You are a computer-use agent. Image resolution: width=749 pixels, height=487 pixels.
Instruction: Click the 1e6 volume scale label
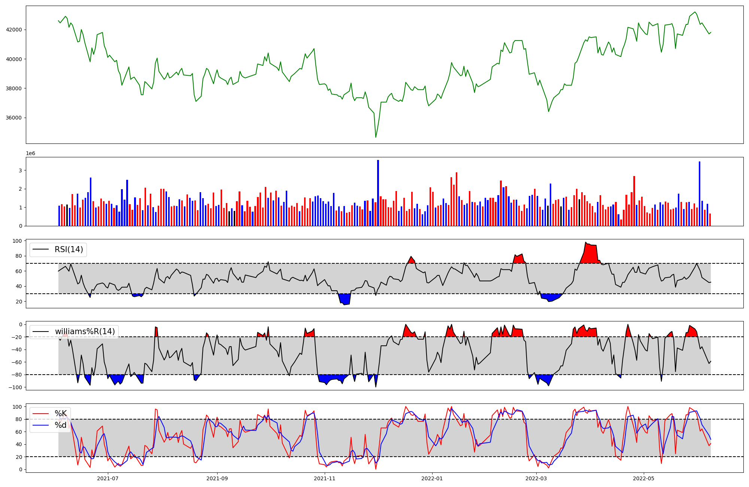coord(30,154)
